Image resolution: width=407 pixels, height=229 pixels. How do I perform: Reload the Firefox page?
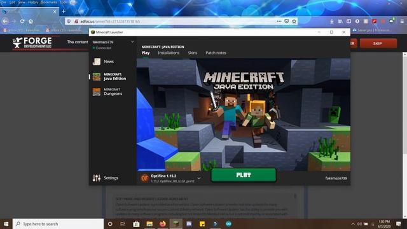click(22, 21)
